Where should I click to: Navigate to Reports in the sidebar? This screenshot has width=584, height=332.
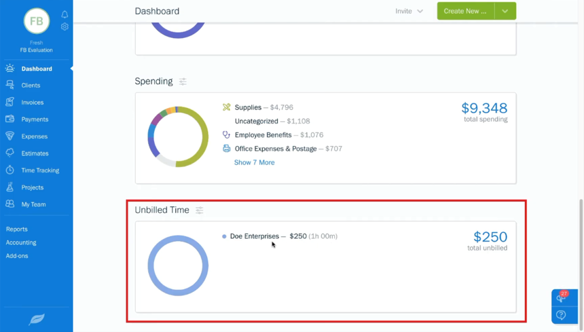[x=17, y=229]
